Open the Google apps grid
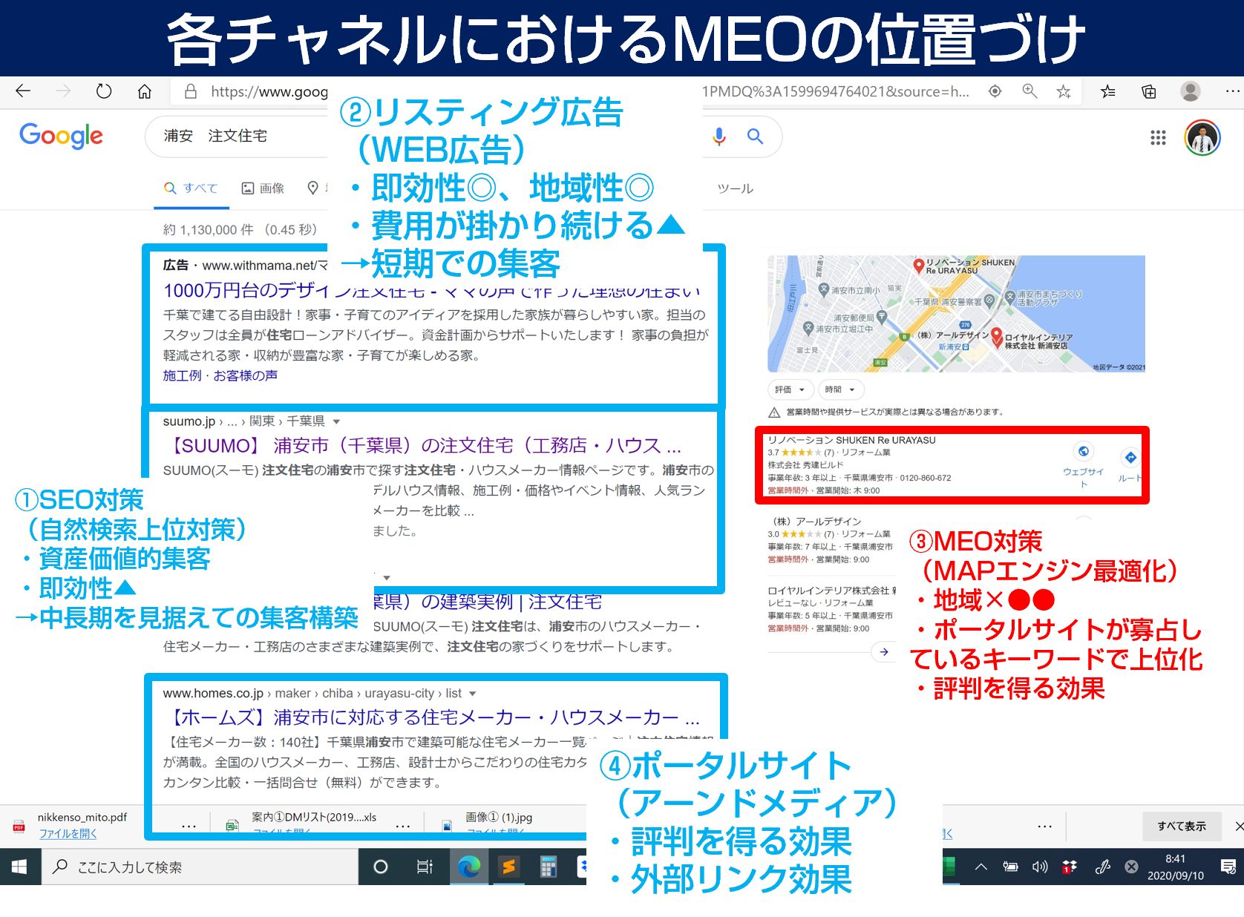The height and width of the screenshot is (917, 1244). tap(1158, 137)
